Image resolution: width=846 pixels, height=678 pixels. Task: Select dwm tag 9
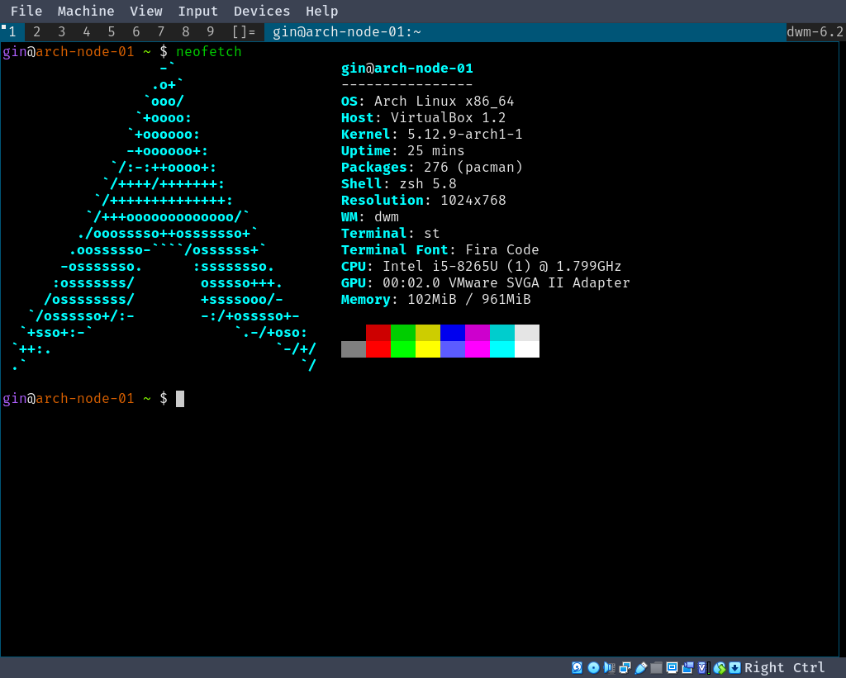[x=210, y=31]
